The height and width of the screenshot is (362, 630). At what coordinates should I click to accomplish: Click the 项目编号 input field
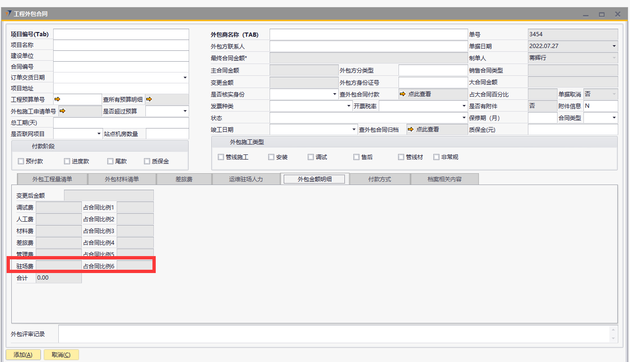tap(120, 34)
